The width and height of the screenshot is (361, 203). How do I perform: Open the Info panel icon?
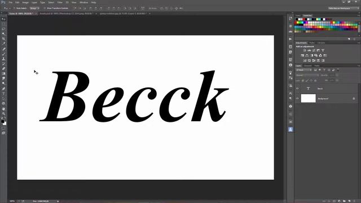290,65
